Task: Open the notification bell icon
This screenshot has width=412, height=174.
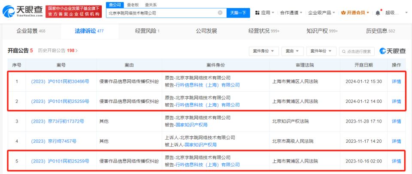Action: [378, 12]
